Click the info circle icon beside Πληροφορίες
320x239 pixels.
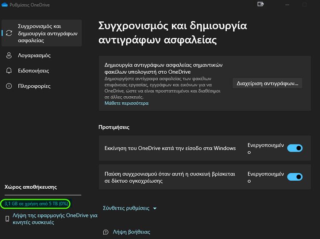coord(9,86)
